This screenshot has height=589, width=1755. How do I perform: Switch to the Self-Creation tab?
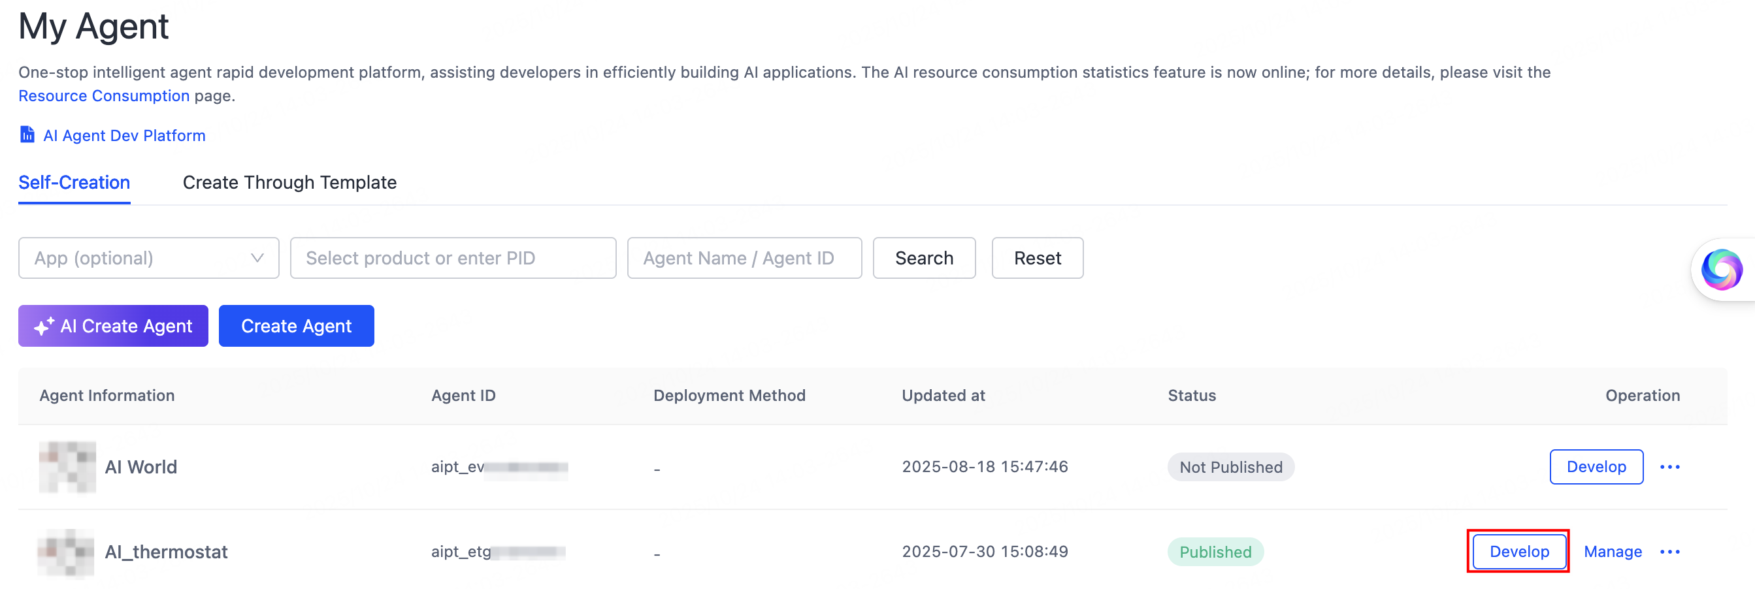click(x=74, y=182)
